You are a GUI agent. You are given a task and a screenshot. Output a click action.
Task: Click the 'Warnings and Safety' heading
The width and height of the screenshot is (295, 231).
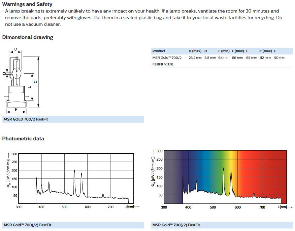(27, 4)
